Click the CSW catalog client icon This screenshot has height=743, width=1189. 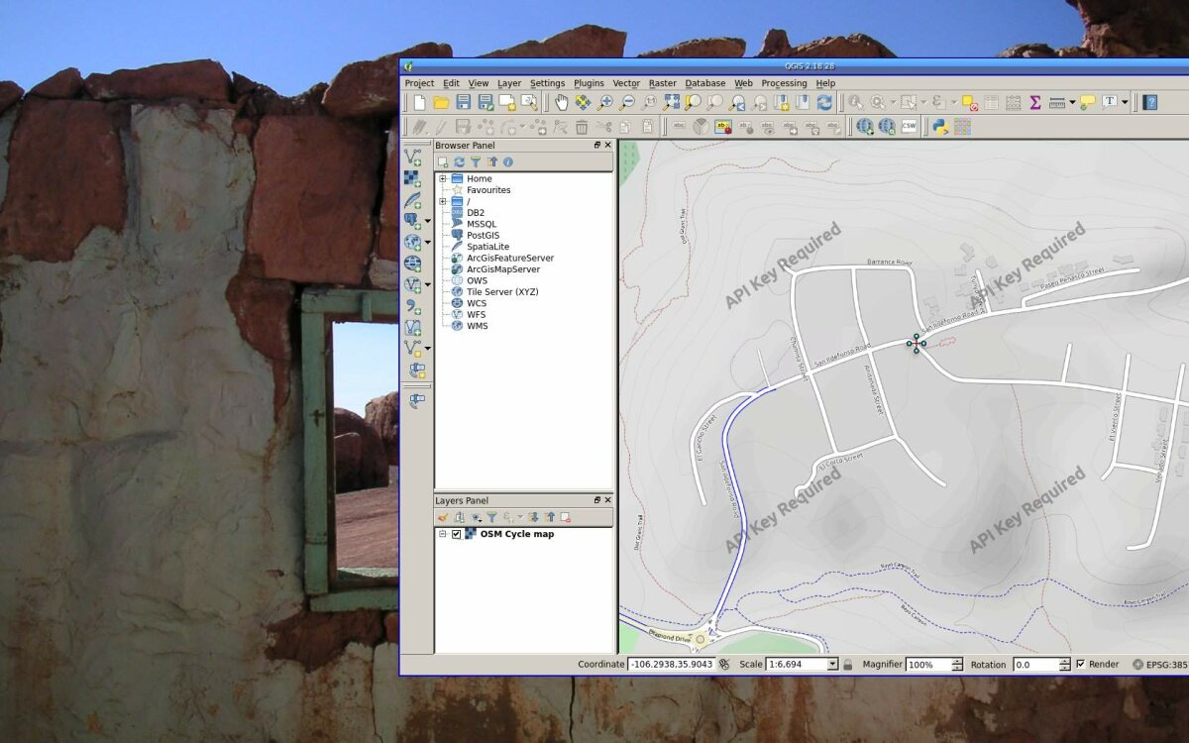pos(909,127)
